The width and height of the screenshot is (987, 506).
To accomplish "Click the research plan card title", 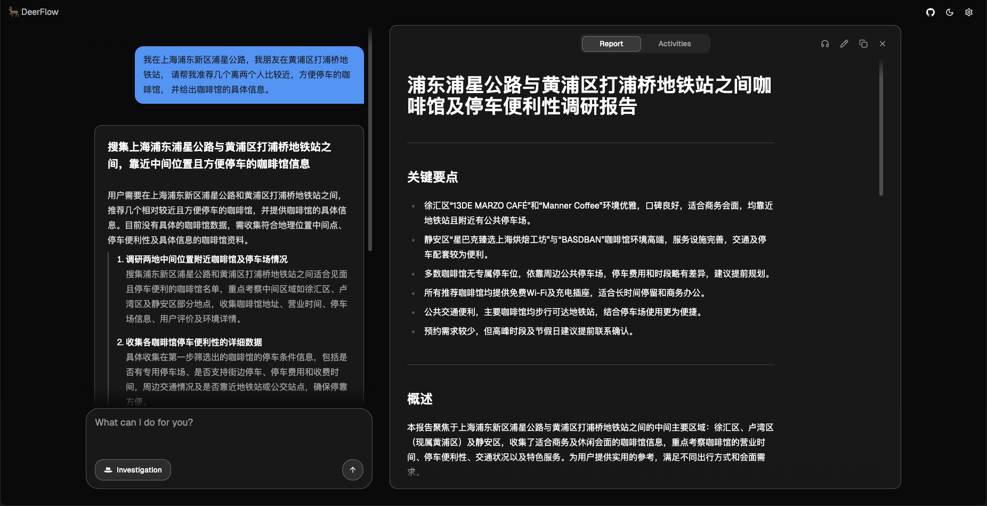I will click(219, 155).
